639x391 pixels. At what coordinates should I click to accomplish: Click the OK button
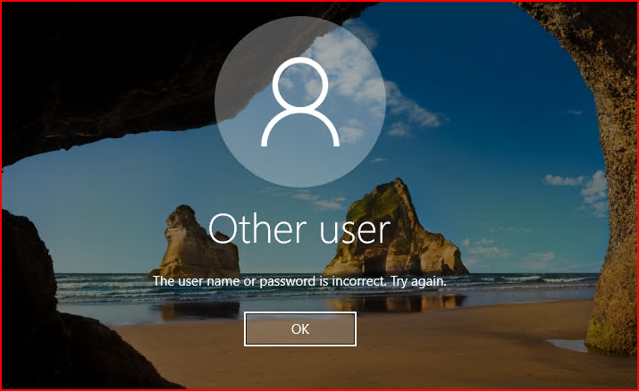(x=300, y=329)
